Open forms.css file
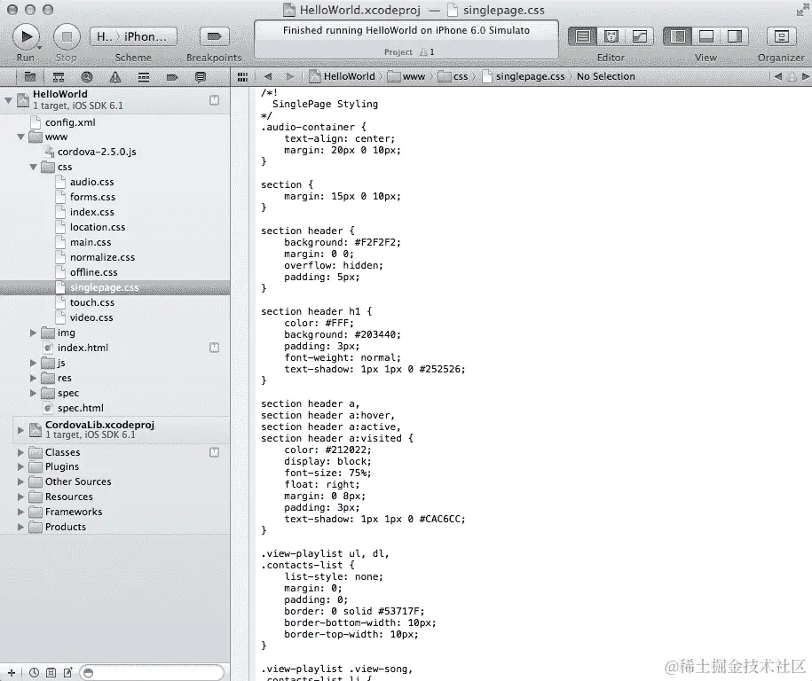 92,197
